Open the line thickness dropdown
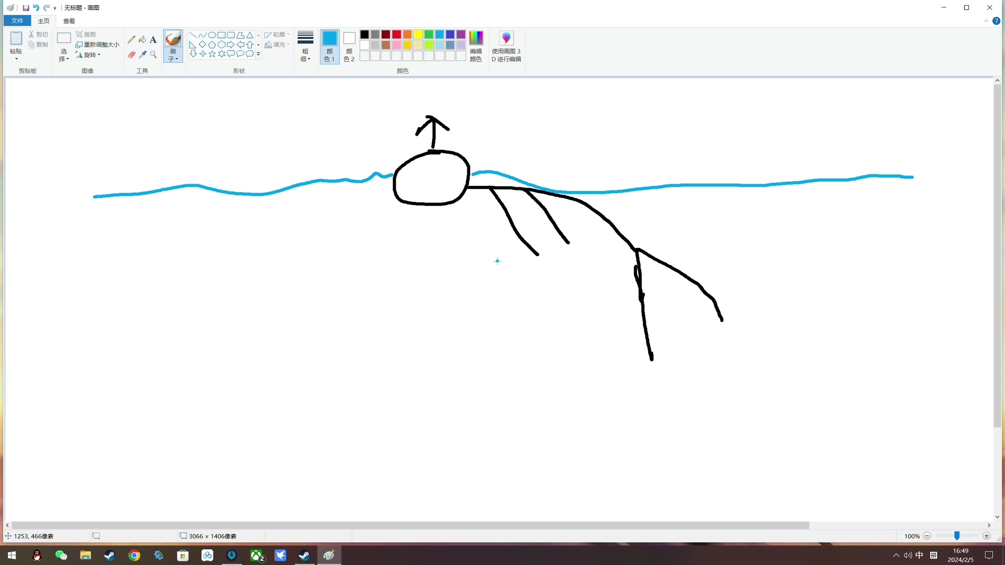The height and width of the screenshot is (565, 1005). pyautogui.click(x=305, y=46)
